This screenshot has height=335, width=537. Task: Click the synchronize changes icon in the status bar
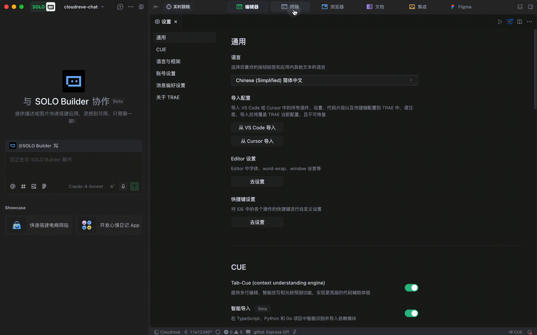(x=218, y=332)
